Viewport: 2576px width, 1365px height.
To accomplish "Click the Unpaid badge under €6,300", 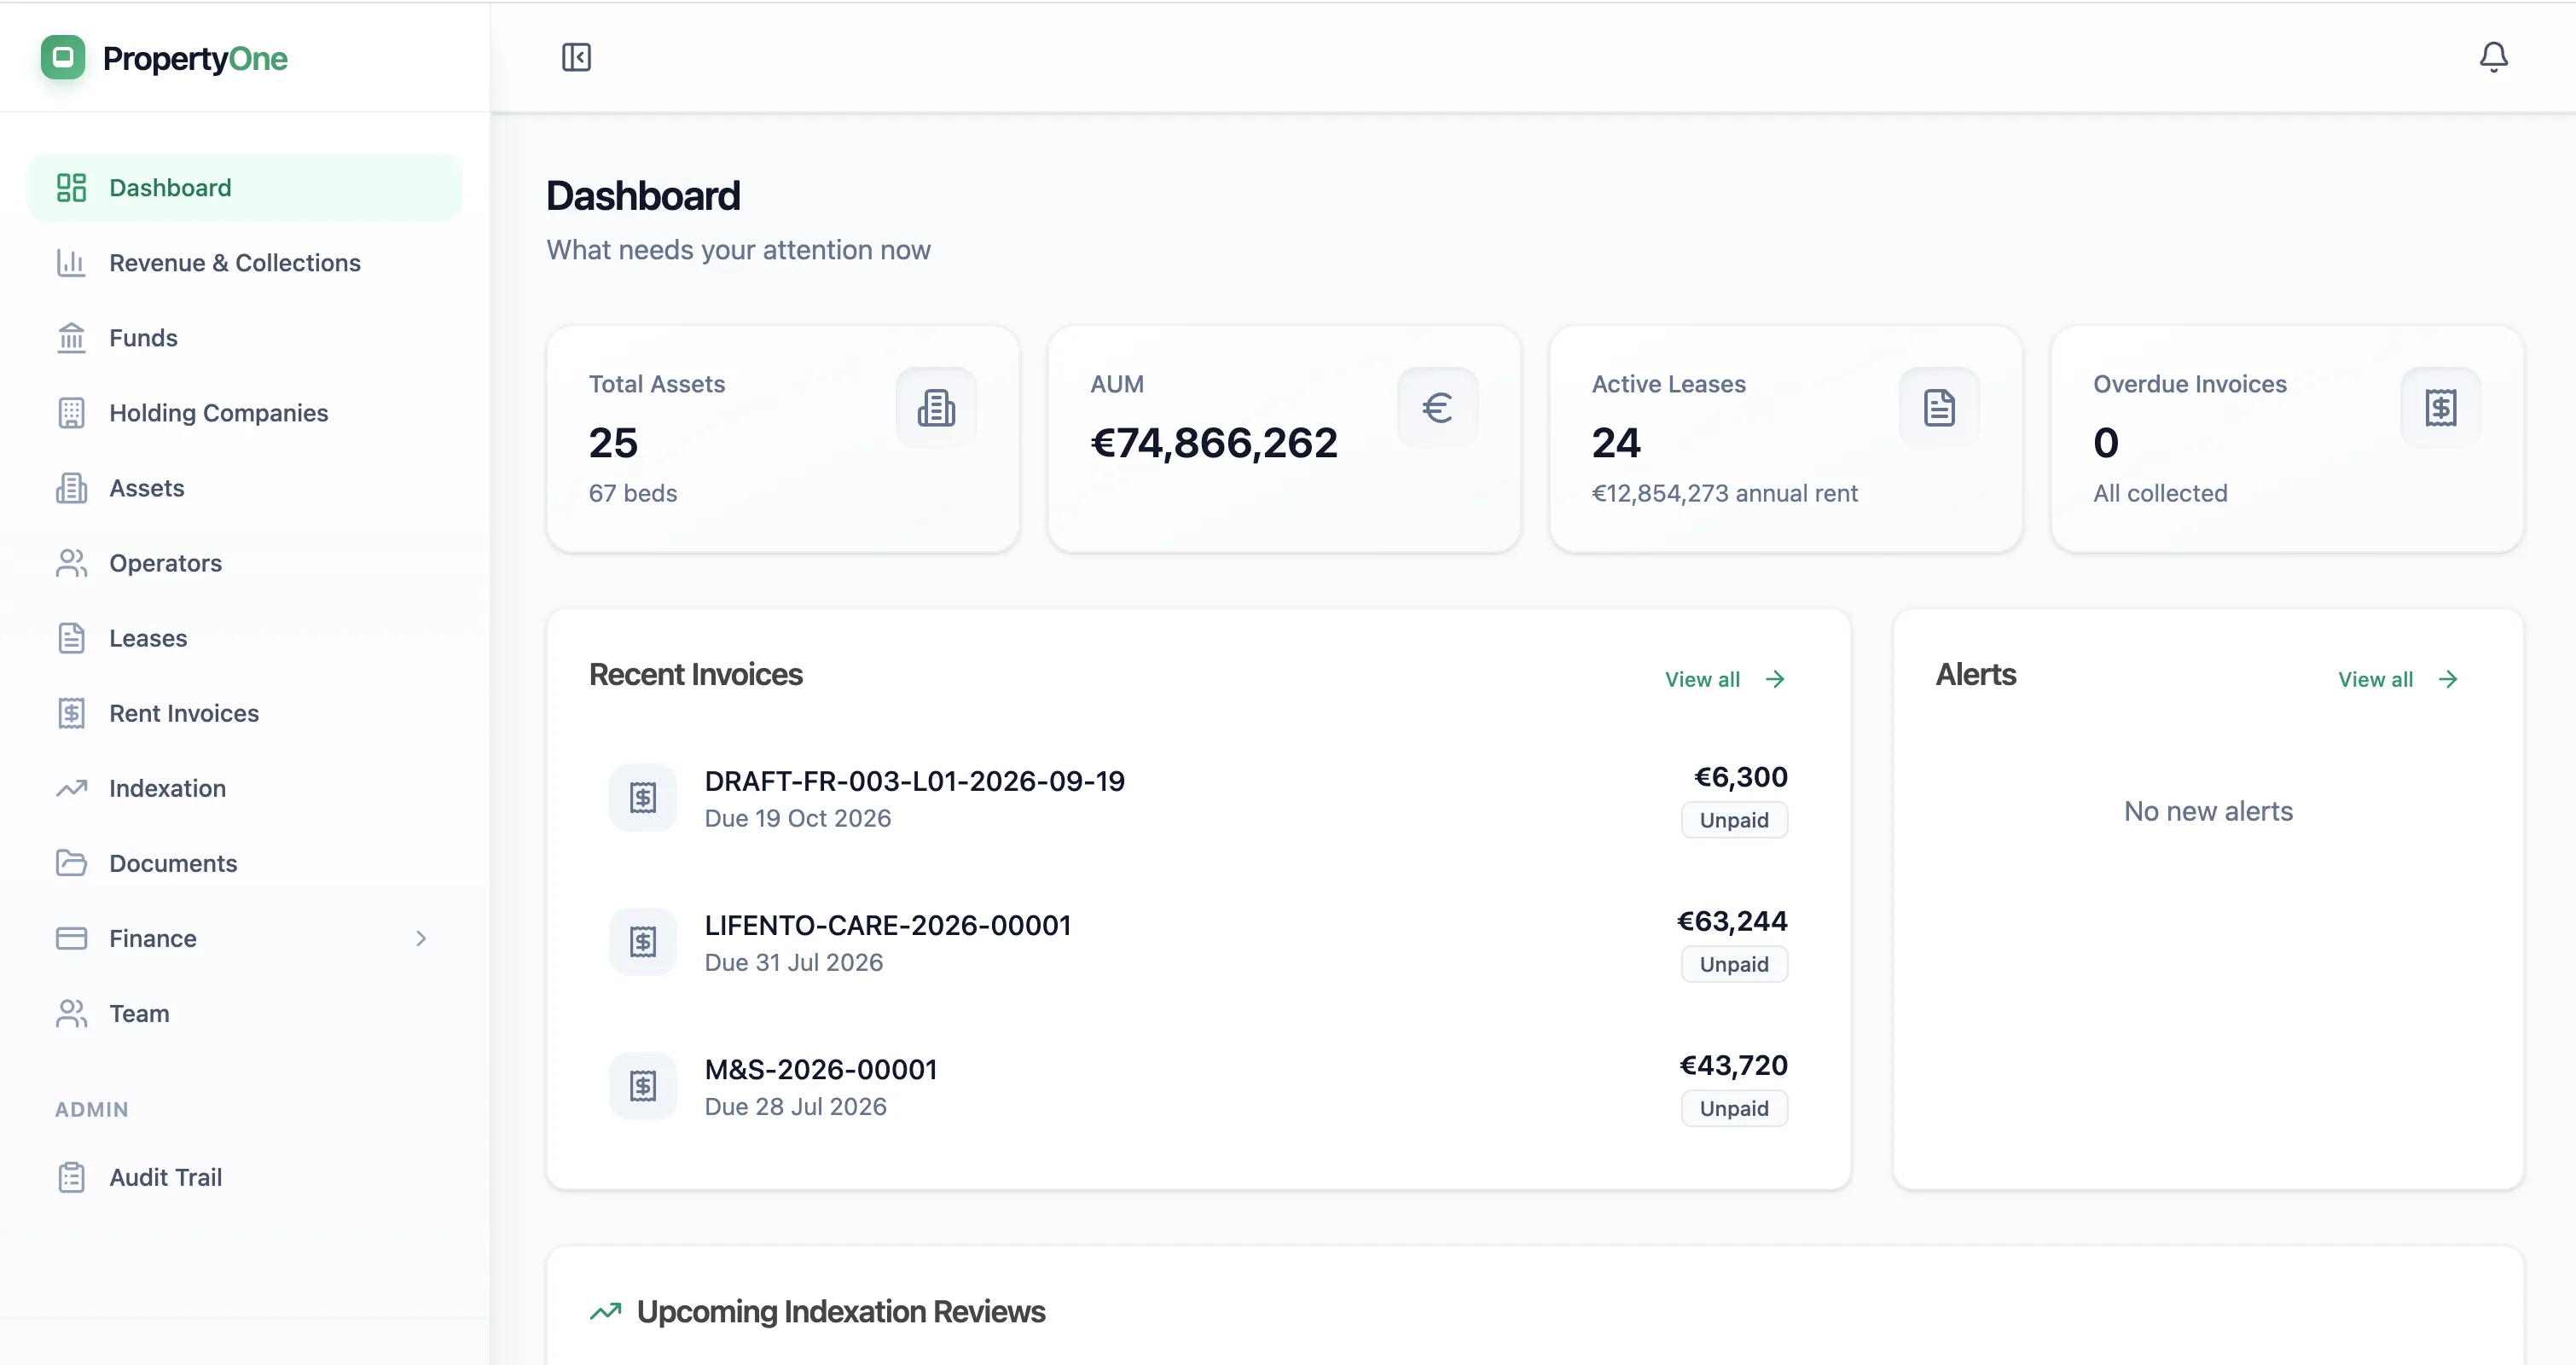I will pyautogui.click(x=1734, y=820).
